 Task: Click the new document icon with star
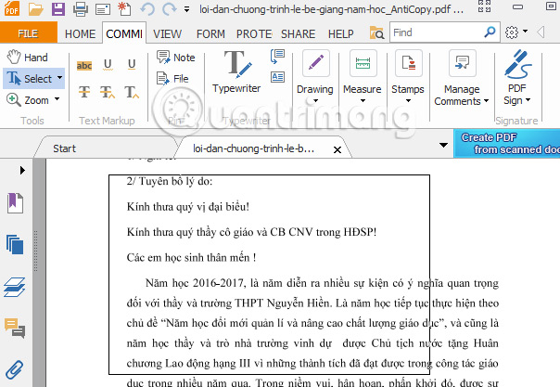point(124,9)
